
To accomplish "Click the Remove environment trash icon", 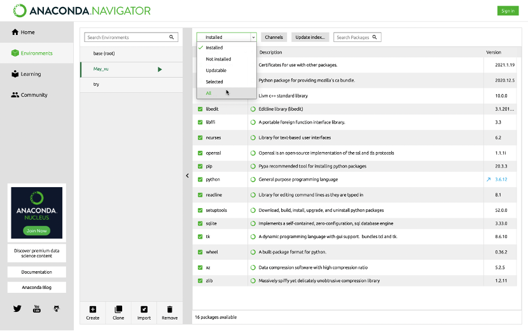I will click(x=170, y=309).
